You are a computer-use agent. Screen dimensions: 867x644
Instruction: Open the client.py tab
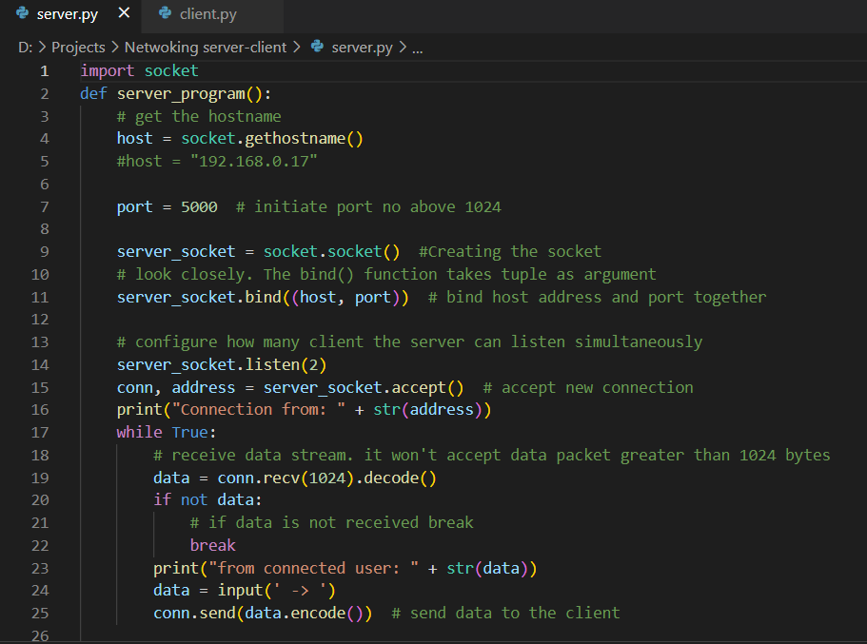pos(207,14)
